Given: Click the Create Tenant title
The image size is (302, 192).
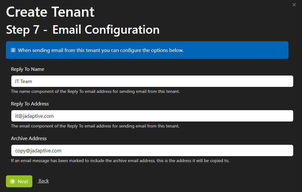Looking at the screenshot, I should click(50, 12).
